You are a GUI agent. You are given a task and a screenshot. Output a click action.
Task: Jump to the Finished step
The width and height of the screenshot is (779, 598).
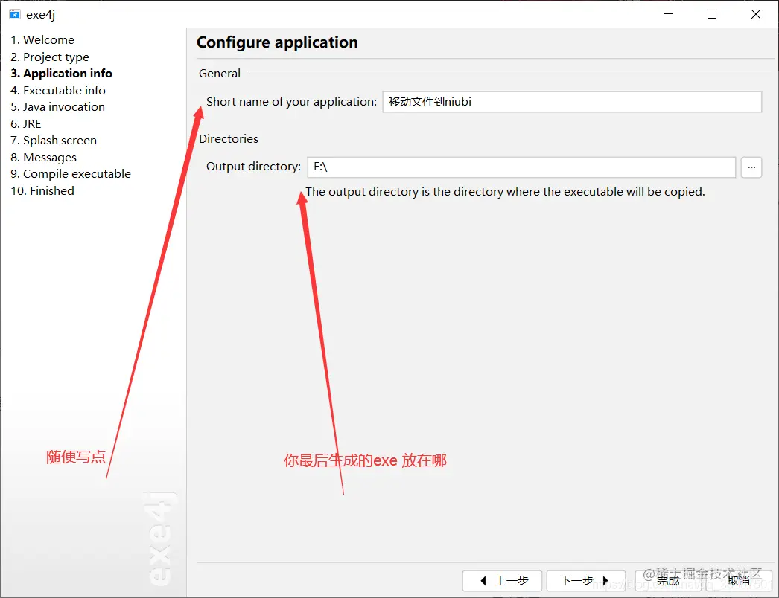(x=42, y=190)
